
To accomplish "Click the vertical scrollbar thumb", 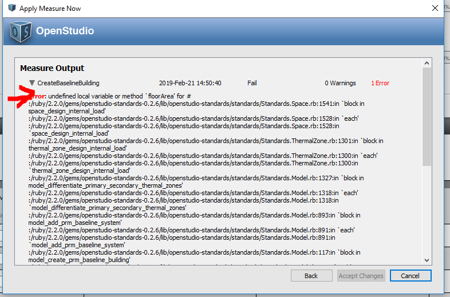I will pos(427,117).
